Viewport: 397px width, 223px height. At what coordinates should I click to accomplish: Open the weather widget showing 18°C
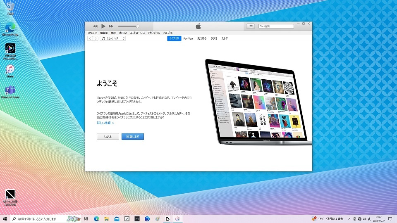point(328,219)
